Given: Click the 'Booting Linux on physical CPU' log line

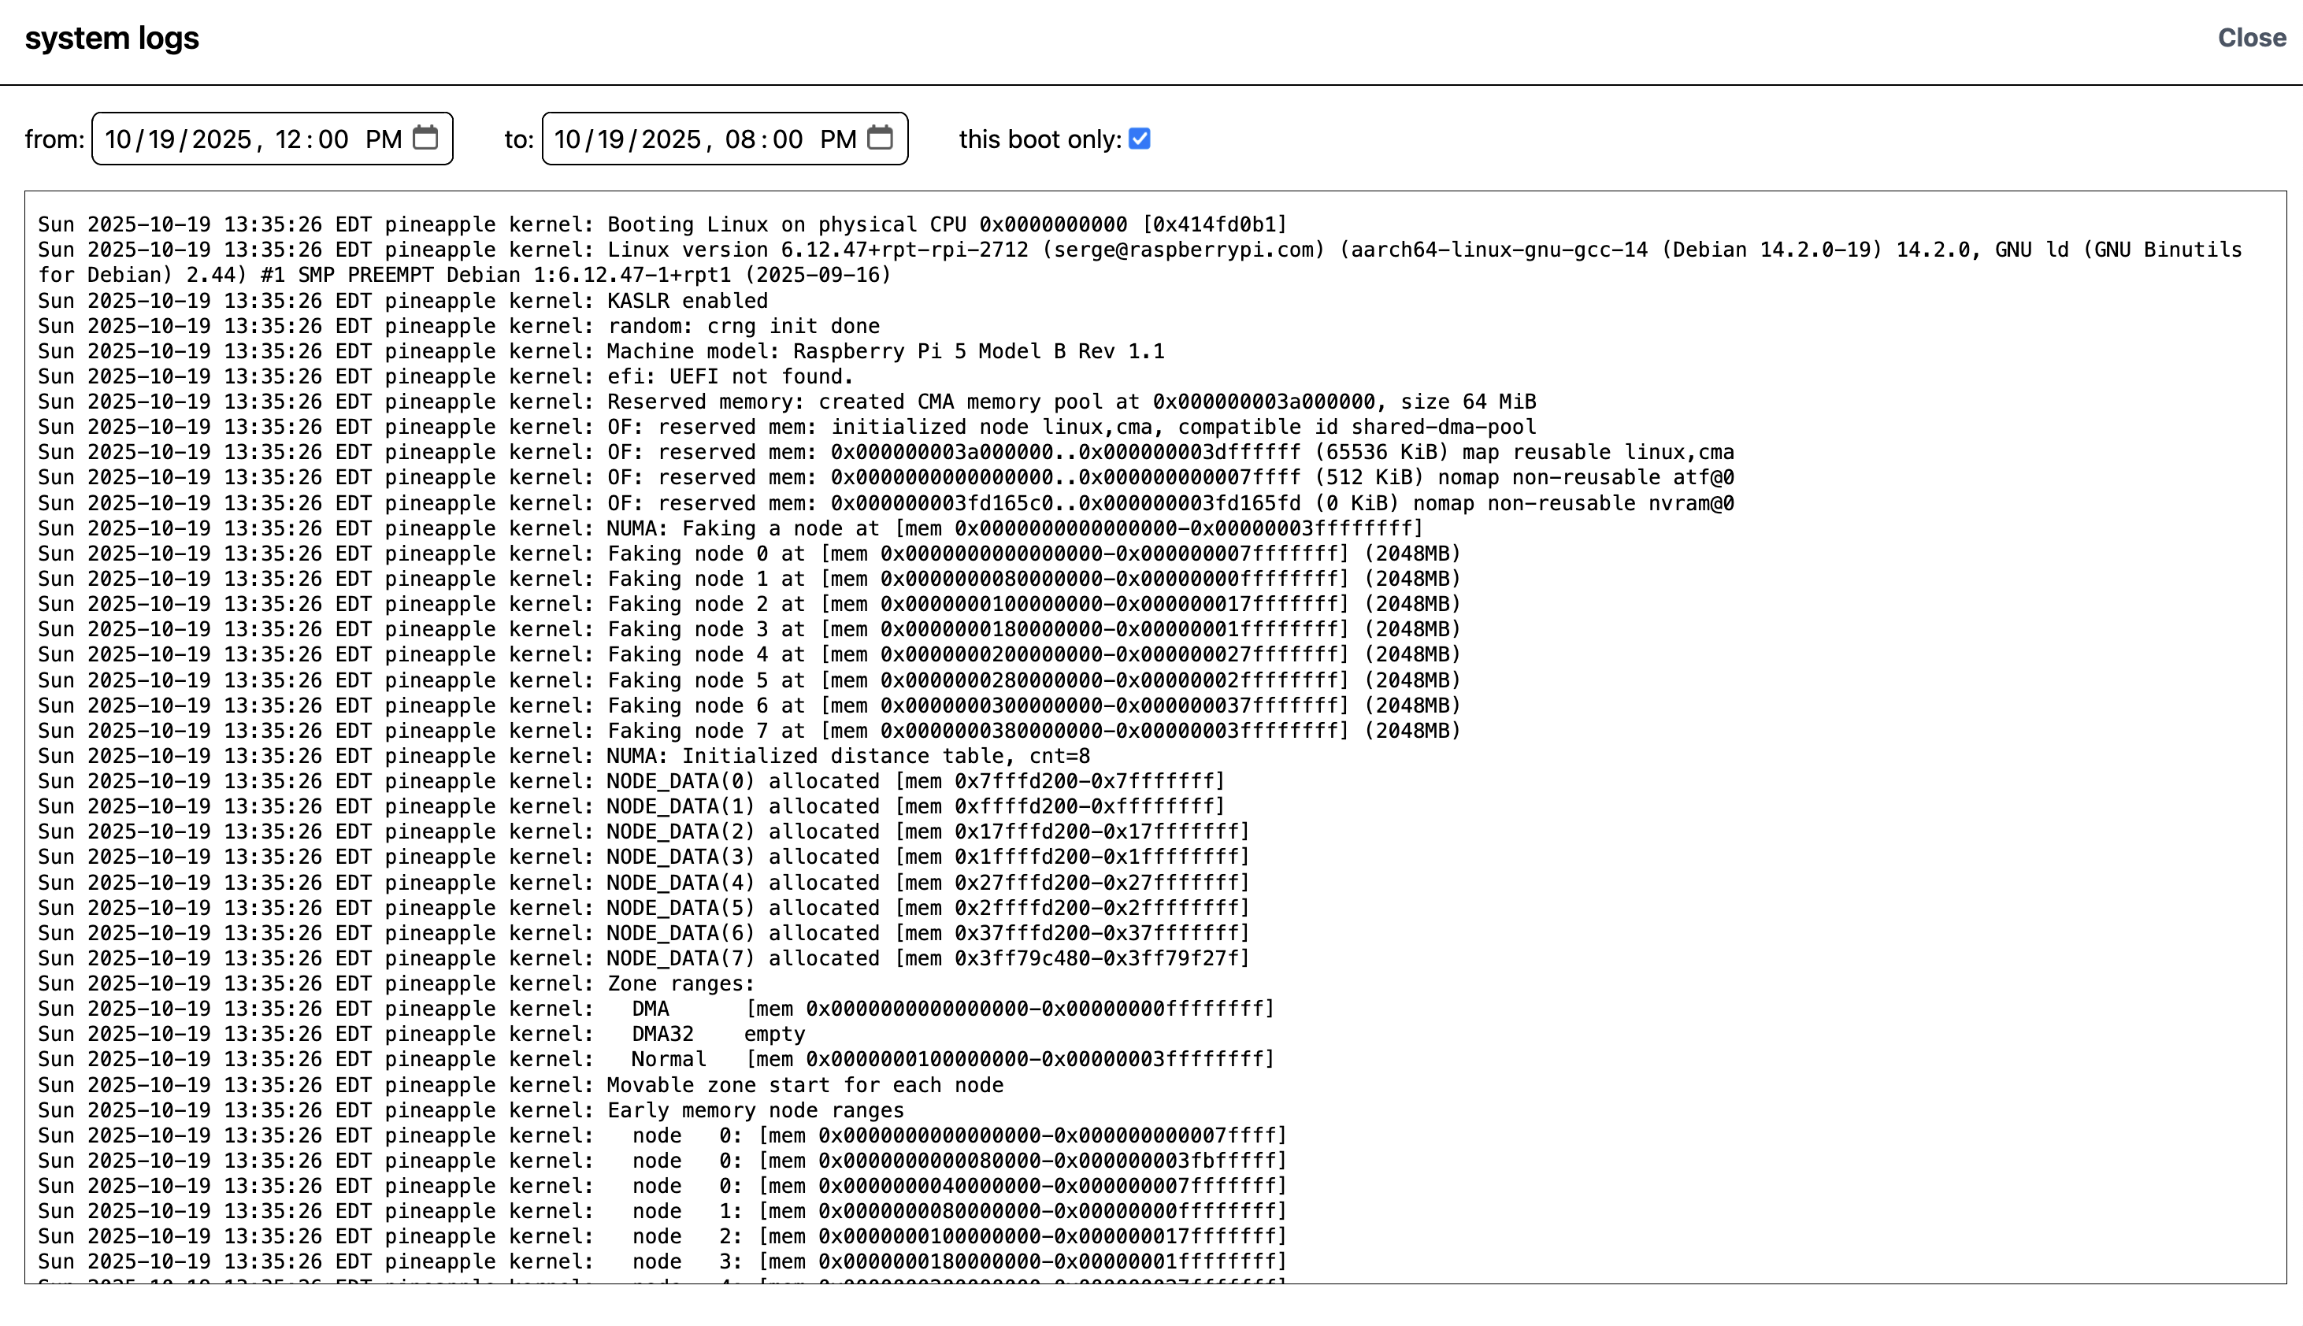Looking at the screenshot, I should click(x=662, y=225).
